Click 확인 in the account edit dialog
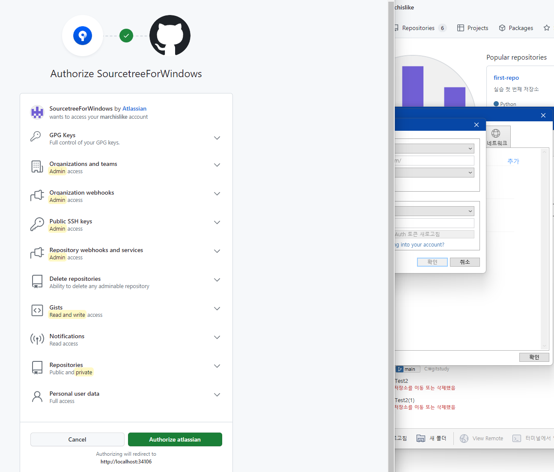Screen dimensions: 554x472 coord(432,262)
